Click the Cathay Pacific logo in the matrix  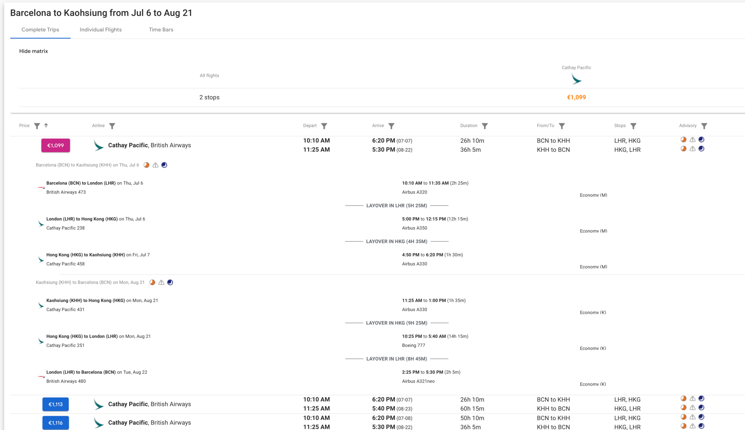coord(576,79)
